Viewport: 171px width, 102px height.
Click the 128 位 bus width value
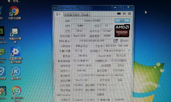tap(120, 66)
